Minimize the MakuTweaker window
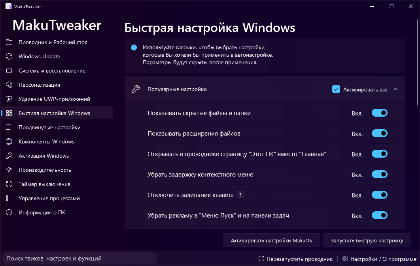The image size is (420, 266). 372,6
